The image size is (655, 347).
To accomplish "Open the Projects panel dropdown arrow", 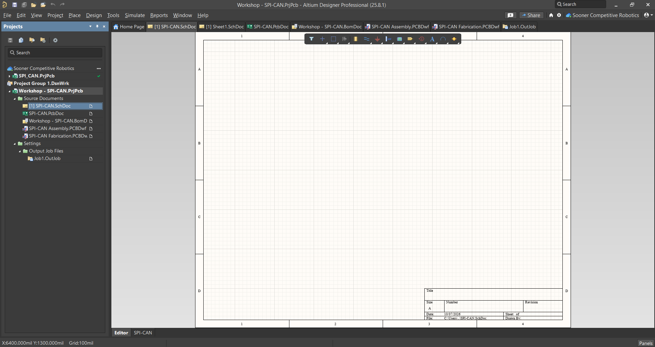I will click(x=90, y=27).
